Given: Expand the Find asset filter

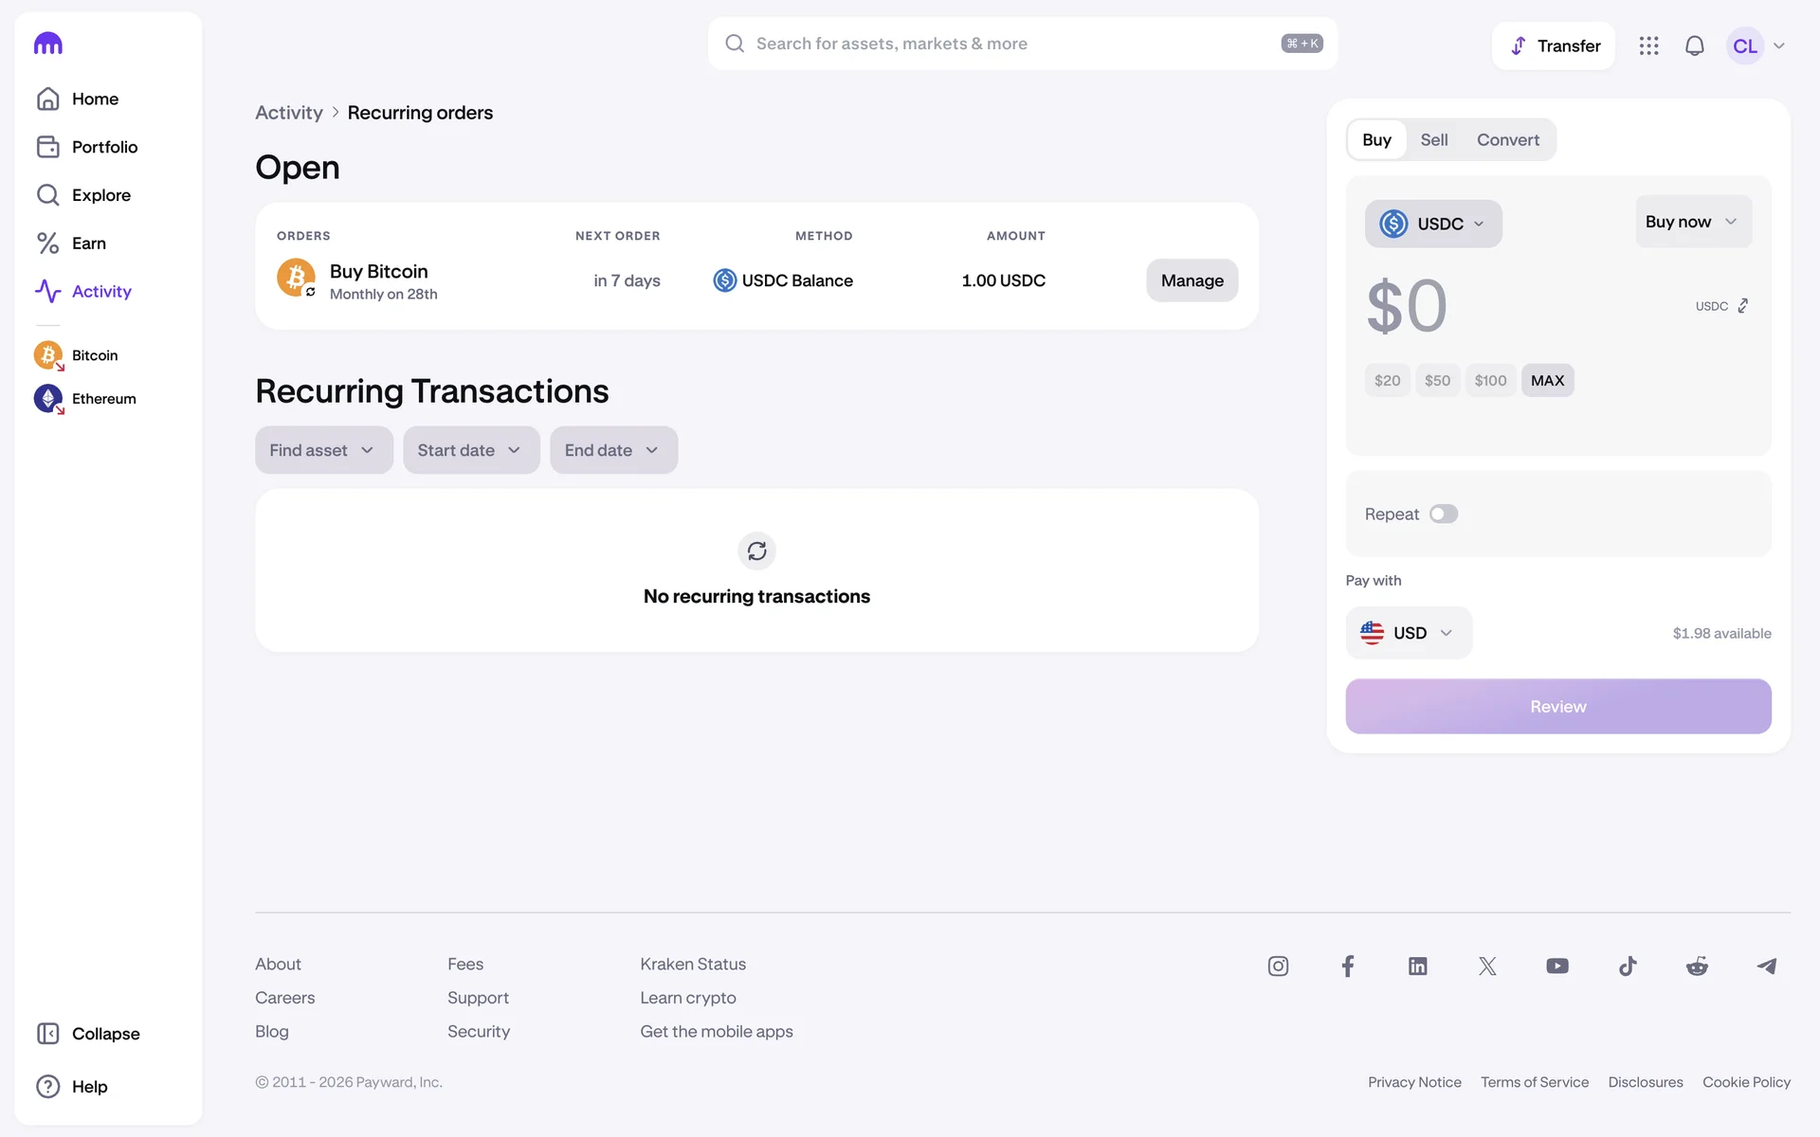Looking at the screenshot, I should click(323, 450).
